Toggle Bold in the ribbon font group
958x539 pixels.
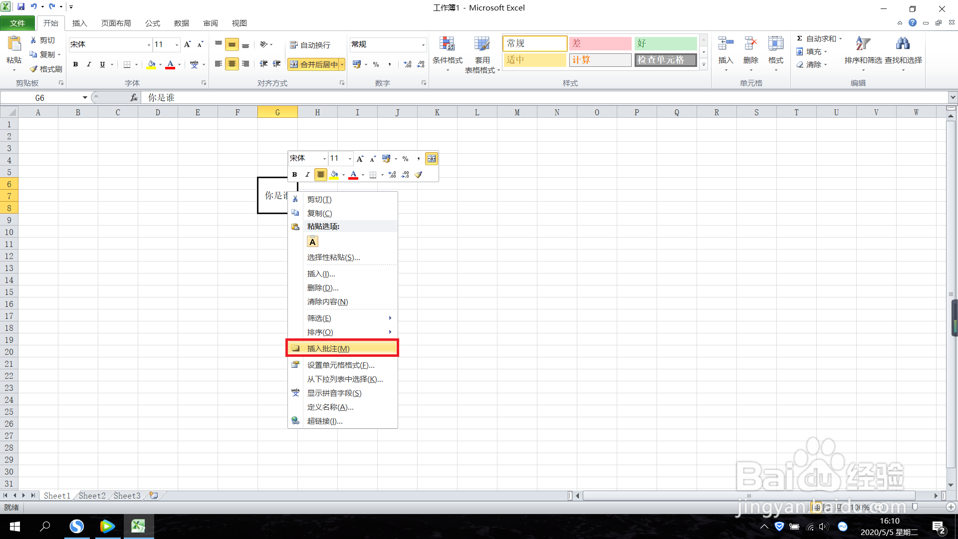click(75, 64)
